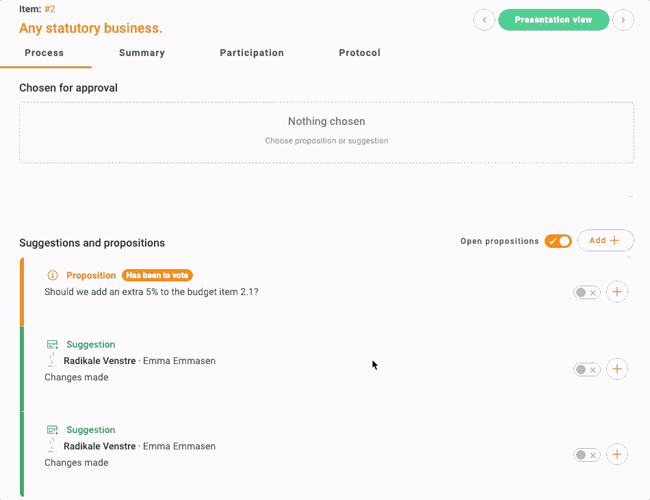Enable the toggle on the Proposition row

click(x=586, y=292)
